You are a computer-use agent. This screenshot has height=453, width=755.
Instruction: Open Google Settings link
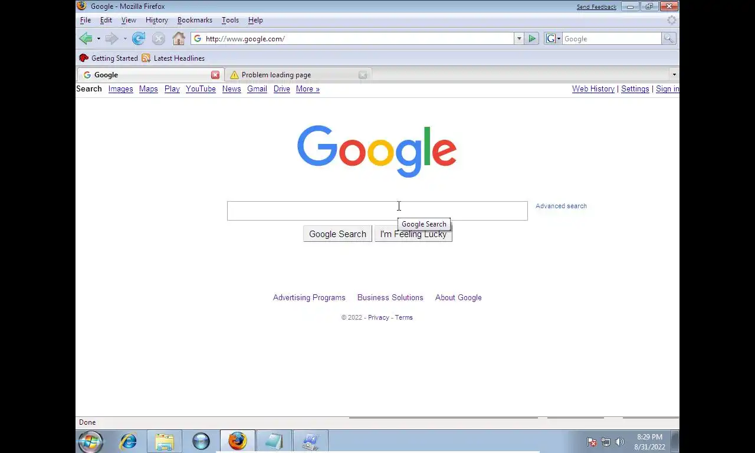[x=635, y=89]
